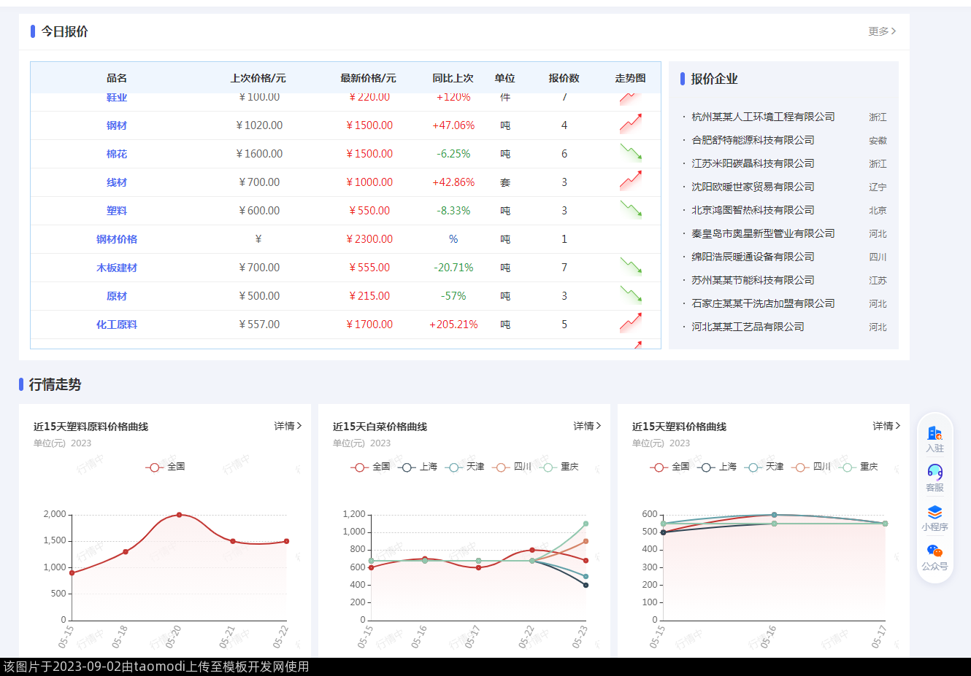This screenshot has width=971, height=676.
Task: Click the 最新价格/元 column header
Action: coord(368,78)
